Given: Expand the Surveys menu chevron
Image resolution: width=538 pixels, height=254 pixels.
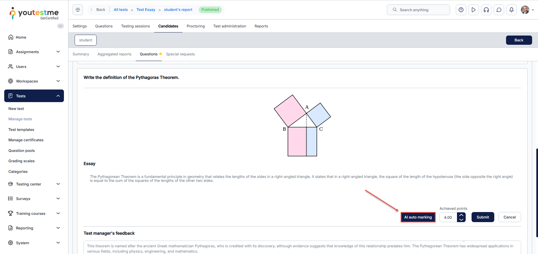Looking at the screenshot, I should pos(58,199).
